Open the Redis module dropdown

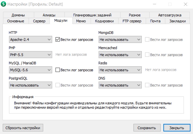coord(120,70)
